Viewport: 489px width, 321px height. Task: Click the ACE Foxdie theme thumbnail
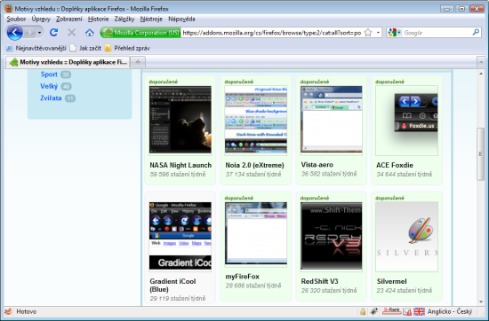click(406, 121)
